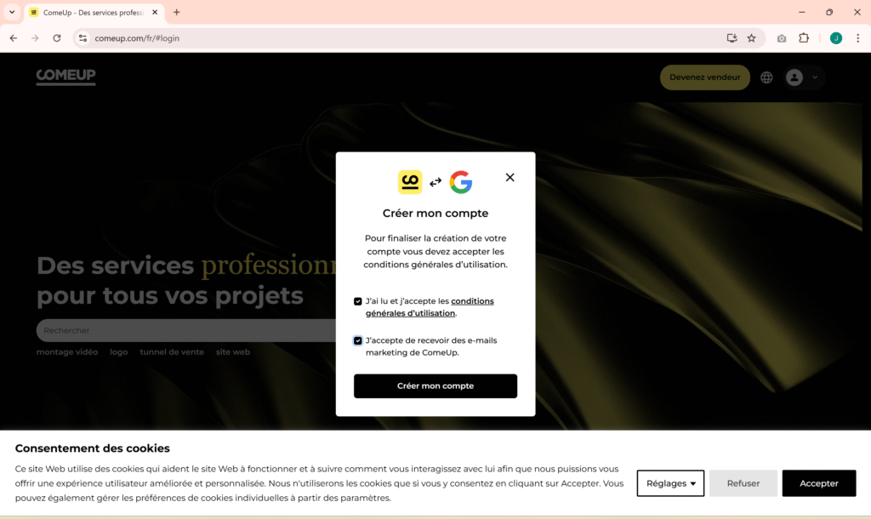
Task: Click Accepter to accept cookies
Action: pos(818,483)
